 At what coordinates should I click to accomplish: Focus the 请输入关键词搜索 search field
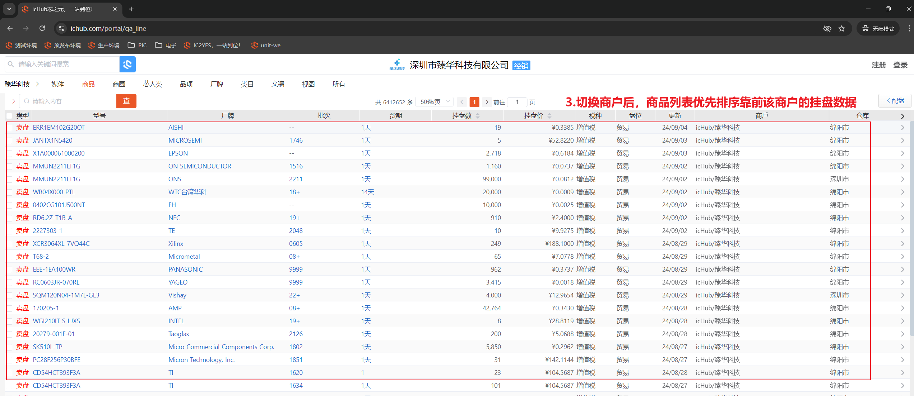tap(62, 65)
